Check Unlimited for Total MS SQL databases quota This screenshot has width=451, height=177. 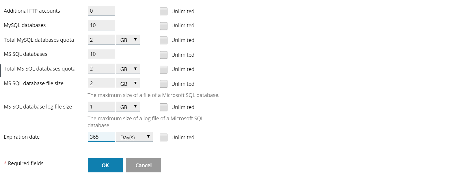[x=163, y=69]
